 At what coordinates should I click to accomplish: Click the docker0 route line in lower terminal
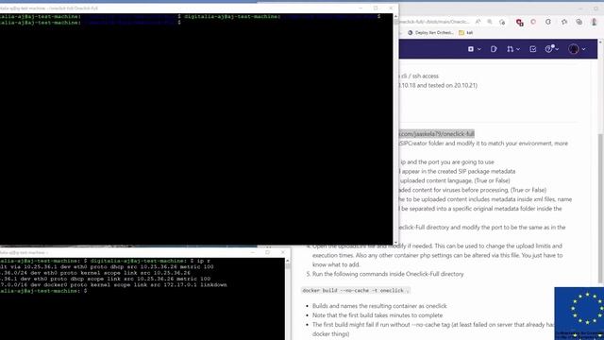click(x=113, y=285)
